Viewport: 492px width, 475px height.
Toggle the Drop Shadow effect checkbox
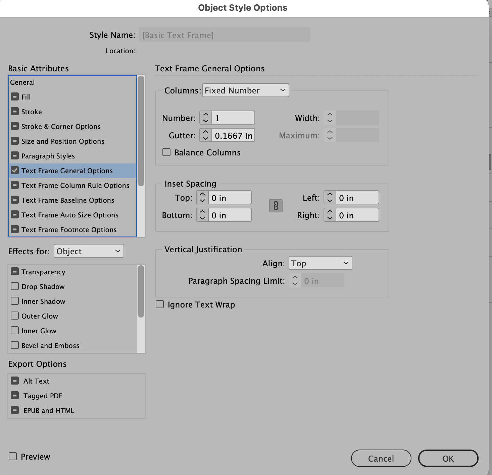click(x=15, y=286)
